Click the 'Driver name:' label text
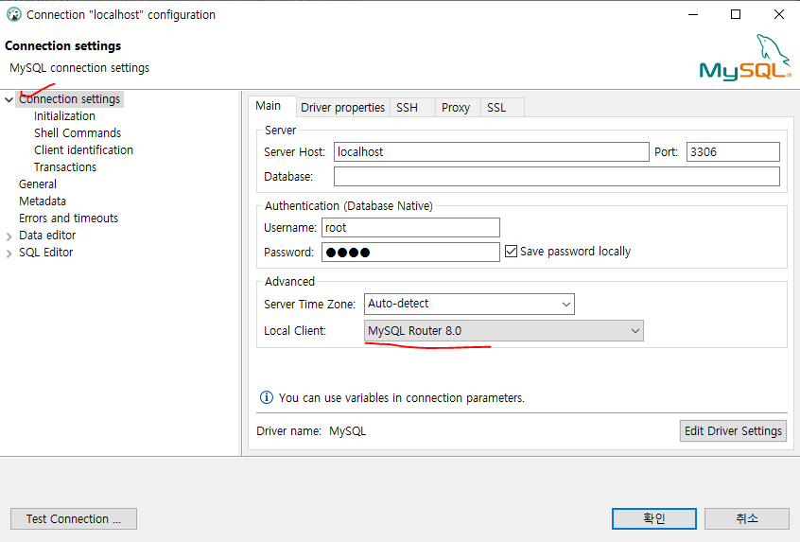The image size is (800, 542). pos(288,431)
